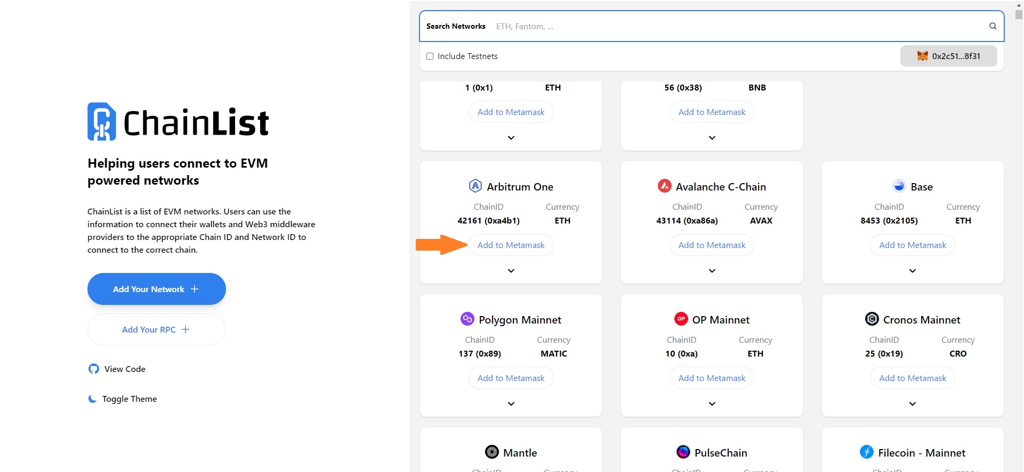Add Cronos Mainnet to Metamask
Image resolution: width=1024 pixels, height=472 pixels.
click(913, 378)
